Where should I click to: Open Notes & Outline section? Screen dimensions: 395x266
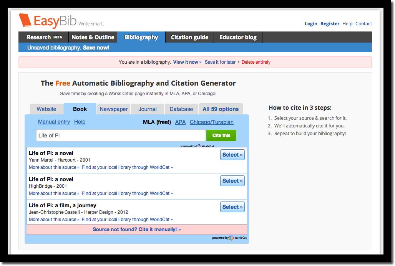[93, 37]
